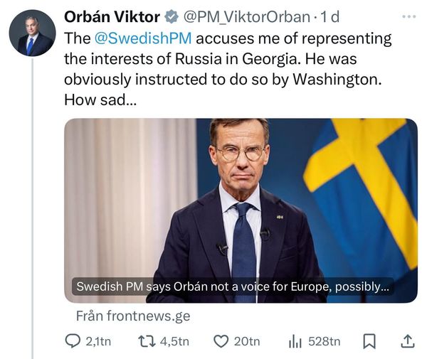Click the Orbán Viktor display name
427x359 pixels.
pyautogui.click(x=112, y=16)
